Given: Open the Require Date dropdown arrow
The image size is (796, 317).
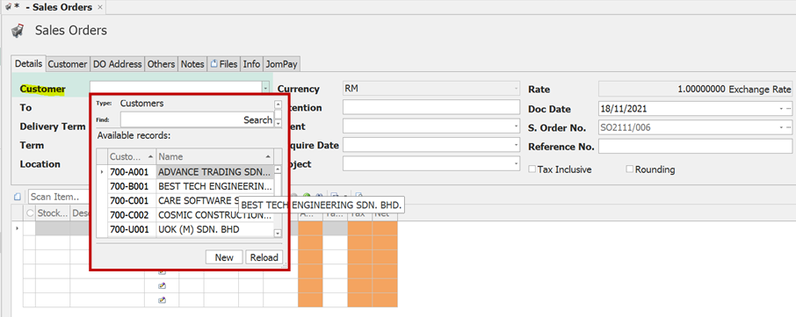Looking at the screenshot, I should pos(517,145).
